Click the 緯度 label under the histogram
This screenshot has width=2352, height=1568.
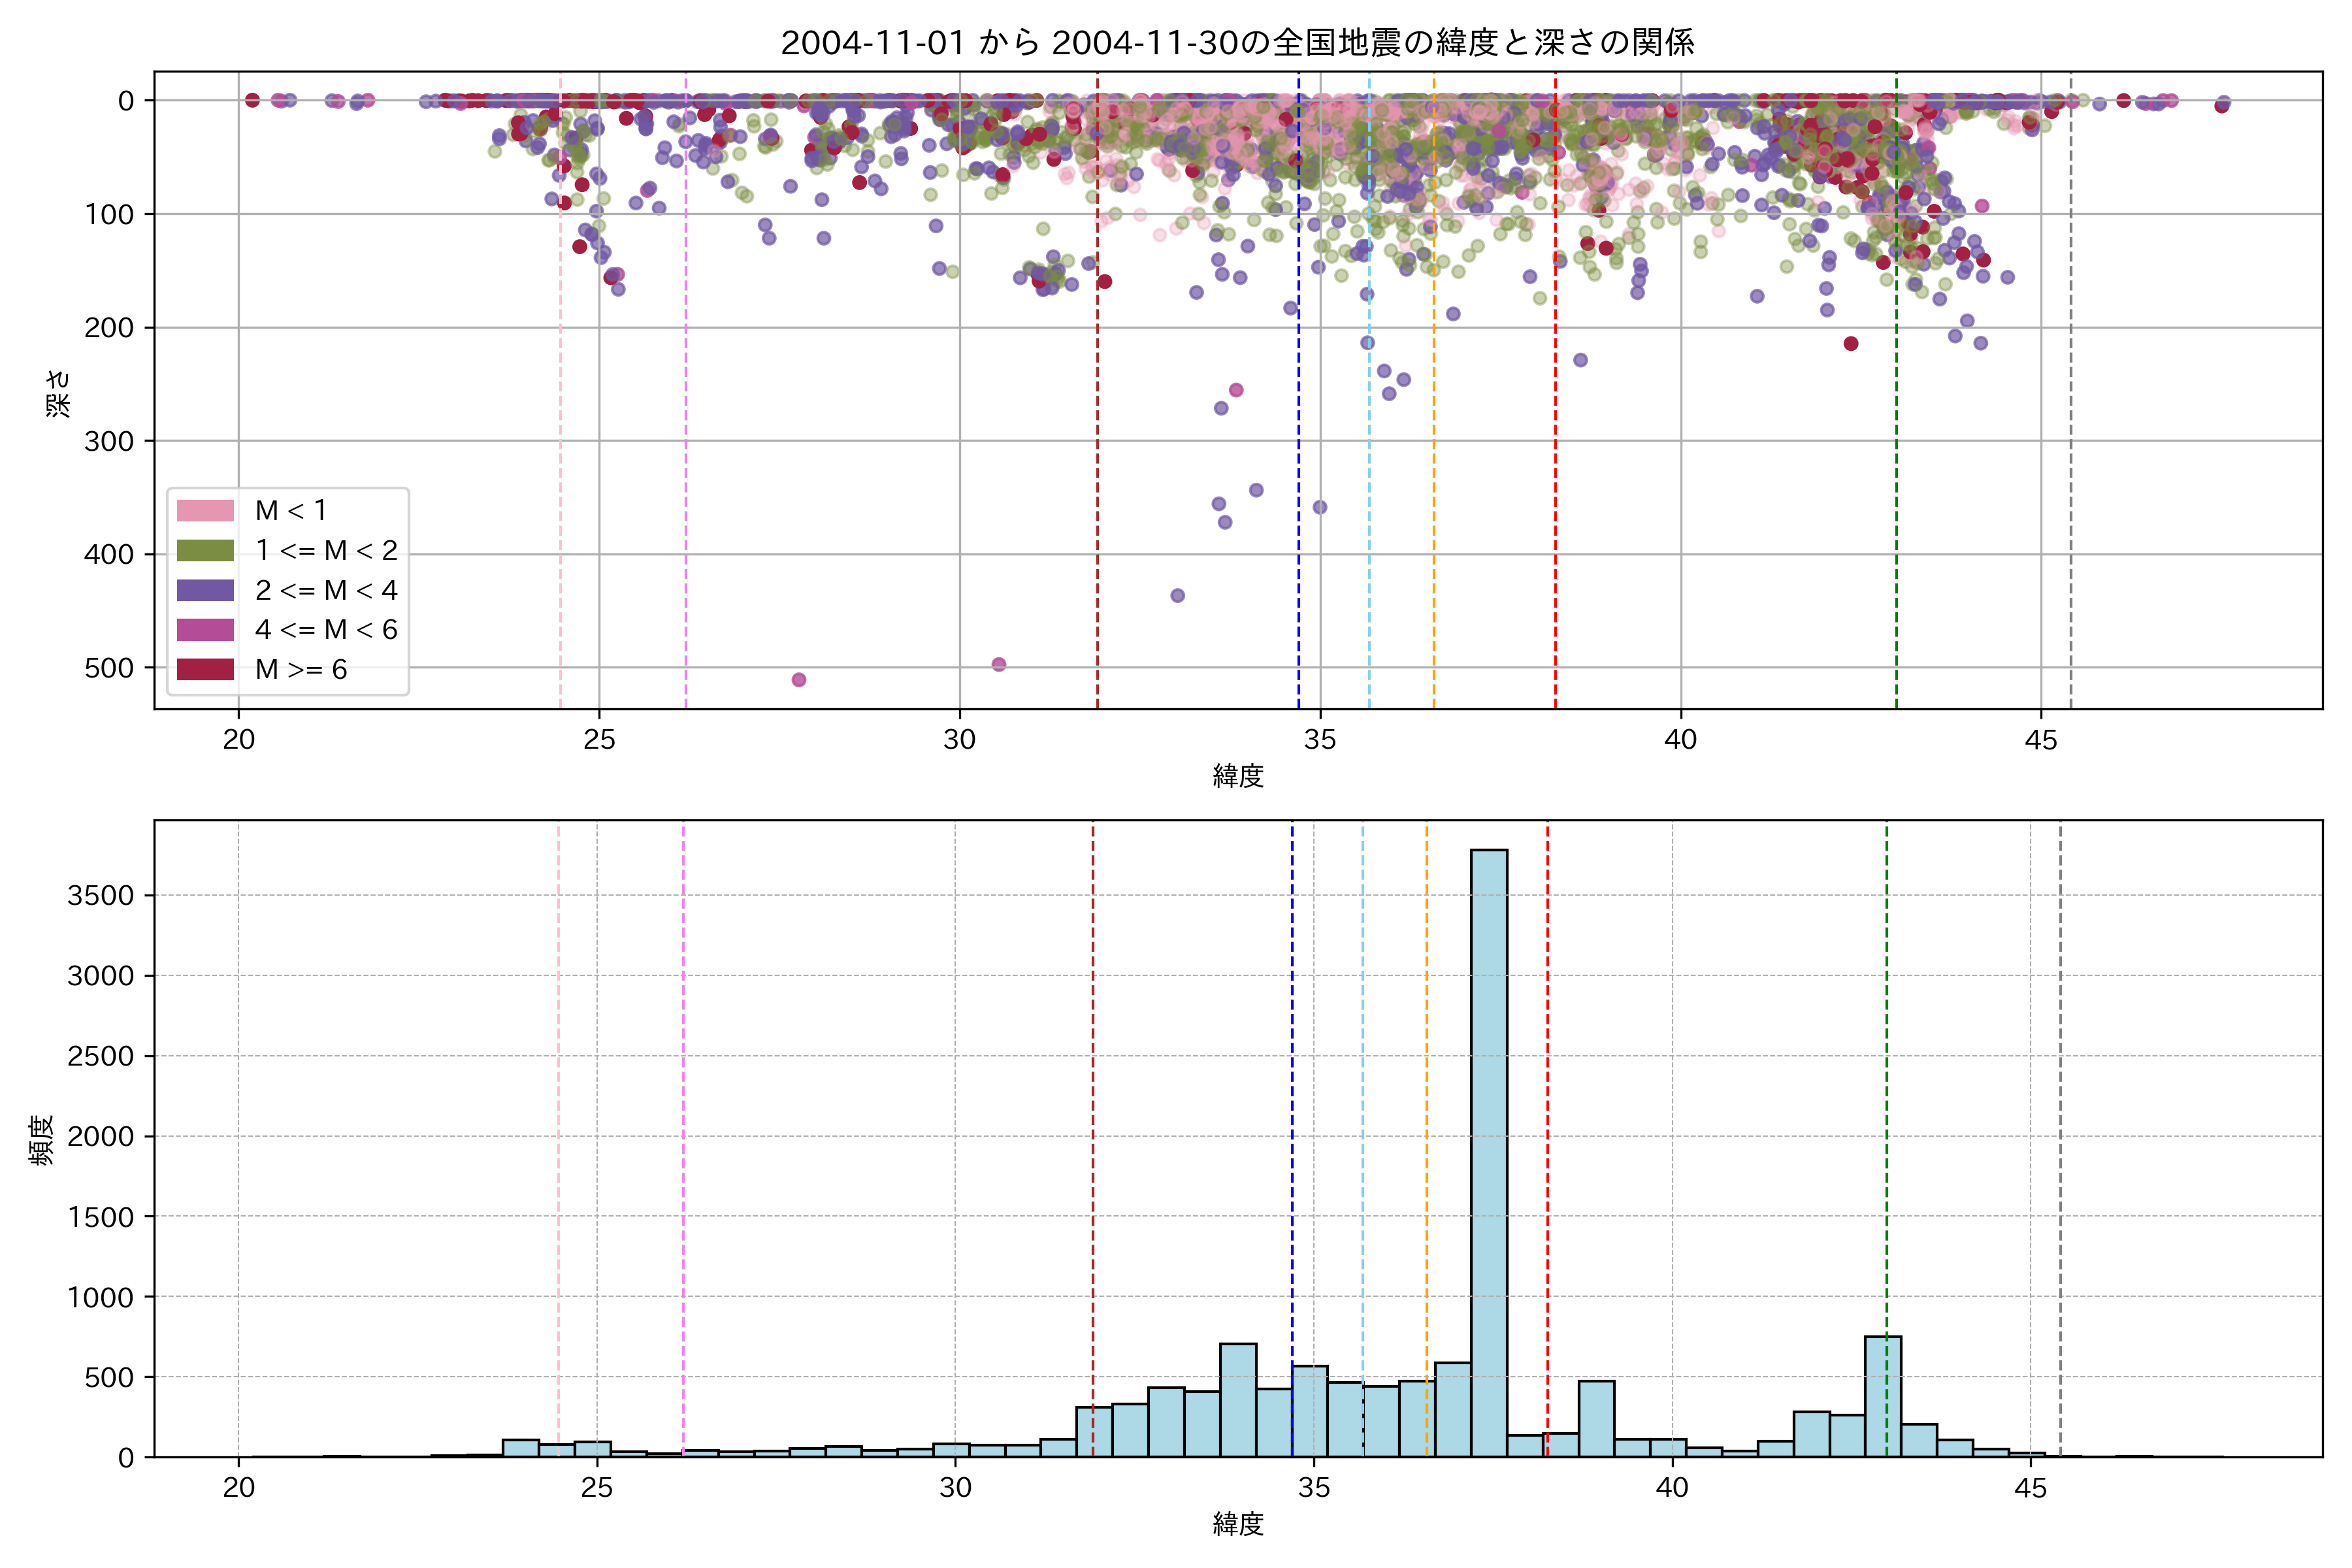pos(1238,1524)
